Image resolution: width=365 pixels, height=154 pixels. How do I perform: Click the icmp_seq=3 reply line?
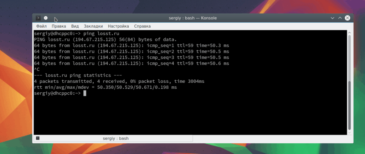pyautogui.click(x=132, y=57)
